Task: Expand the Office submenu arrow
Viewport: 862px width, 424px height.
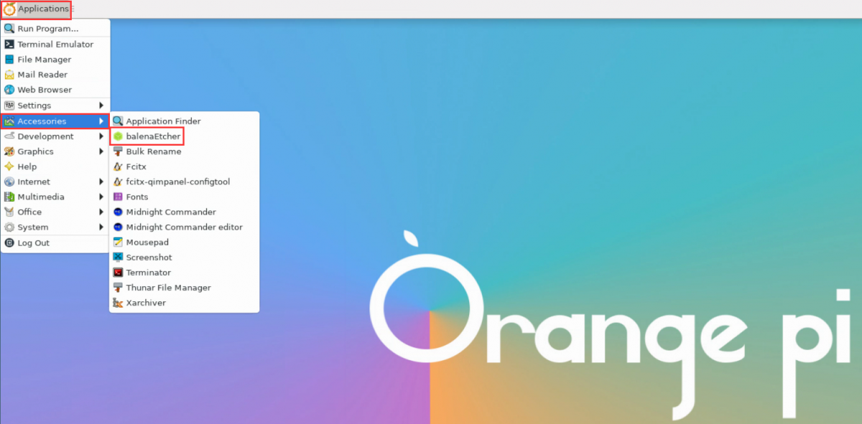Action: 101,212
